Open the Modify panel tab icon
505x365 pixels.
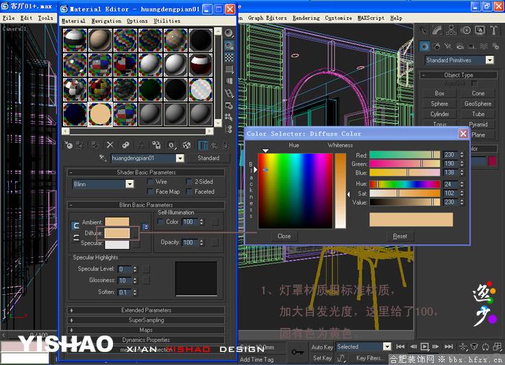pos(437,31)
